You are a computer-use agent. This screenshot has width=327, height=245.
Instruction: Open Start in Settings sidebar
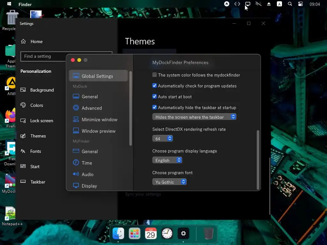[x=34, y=167]
